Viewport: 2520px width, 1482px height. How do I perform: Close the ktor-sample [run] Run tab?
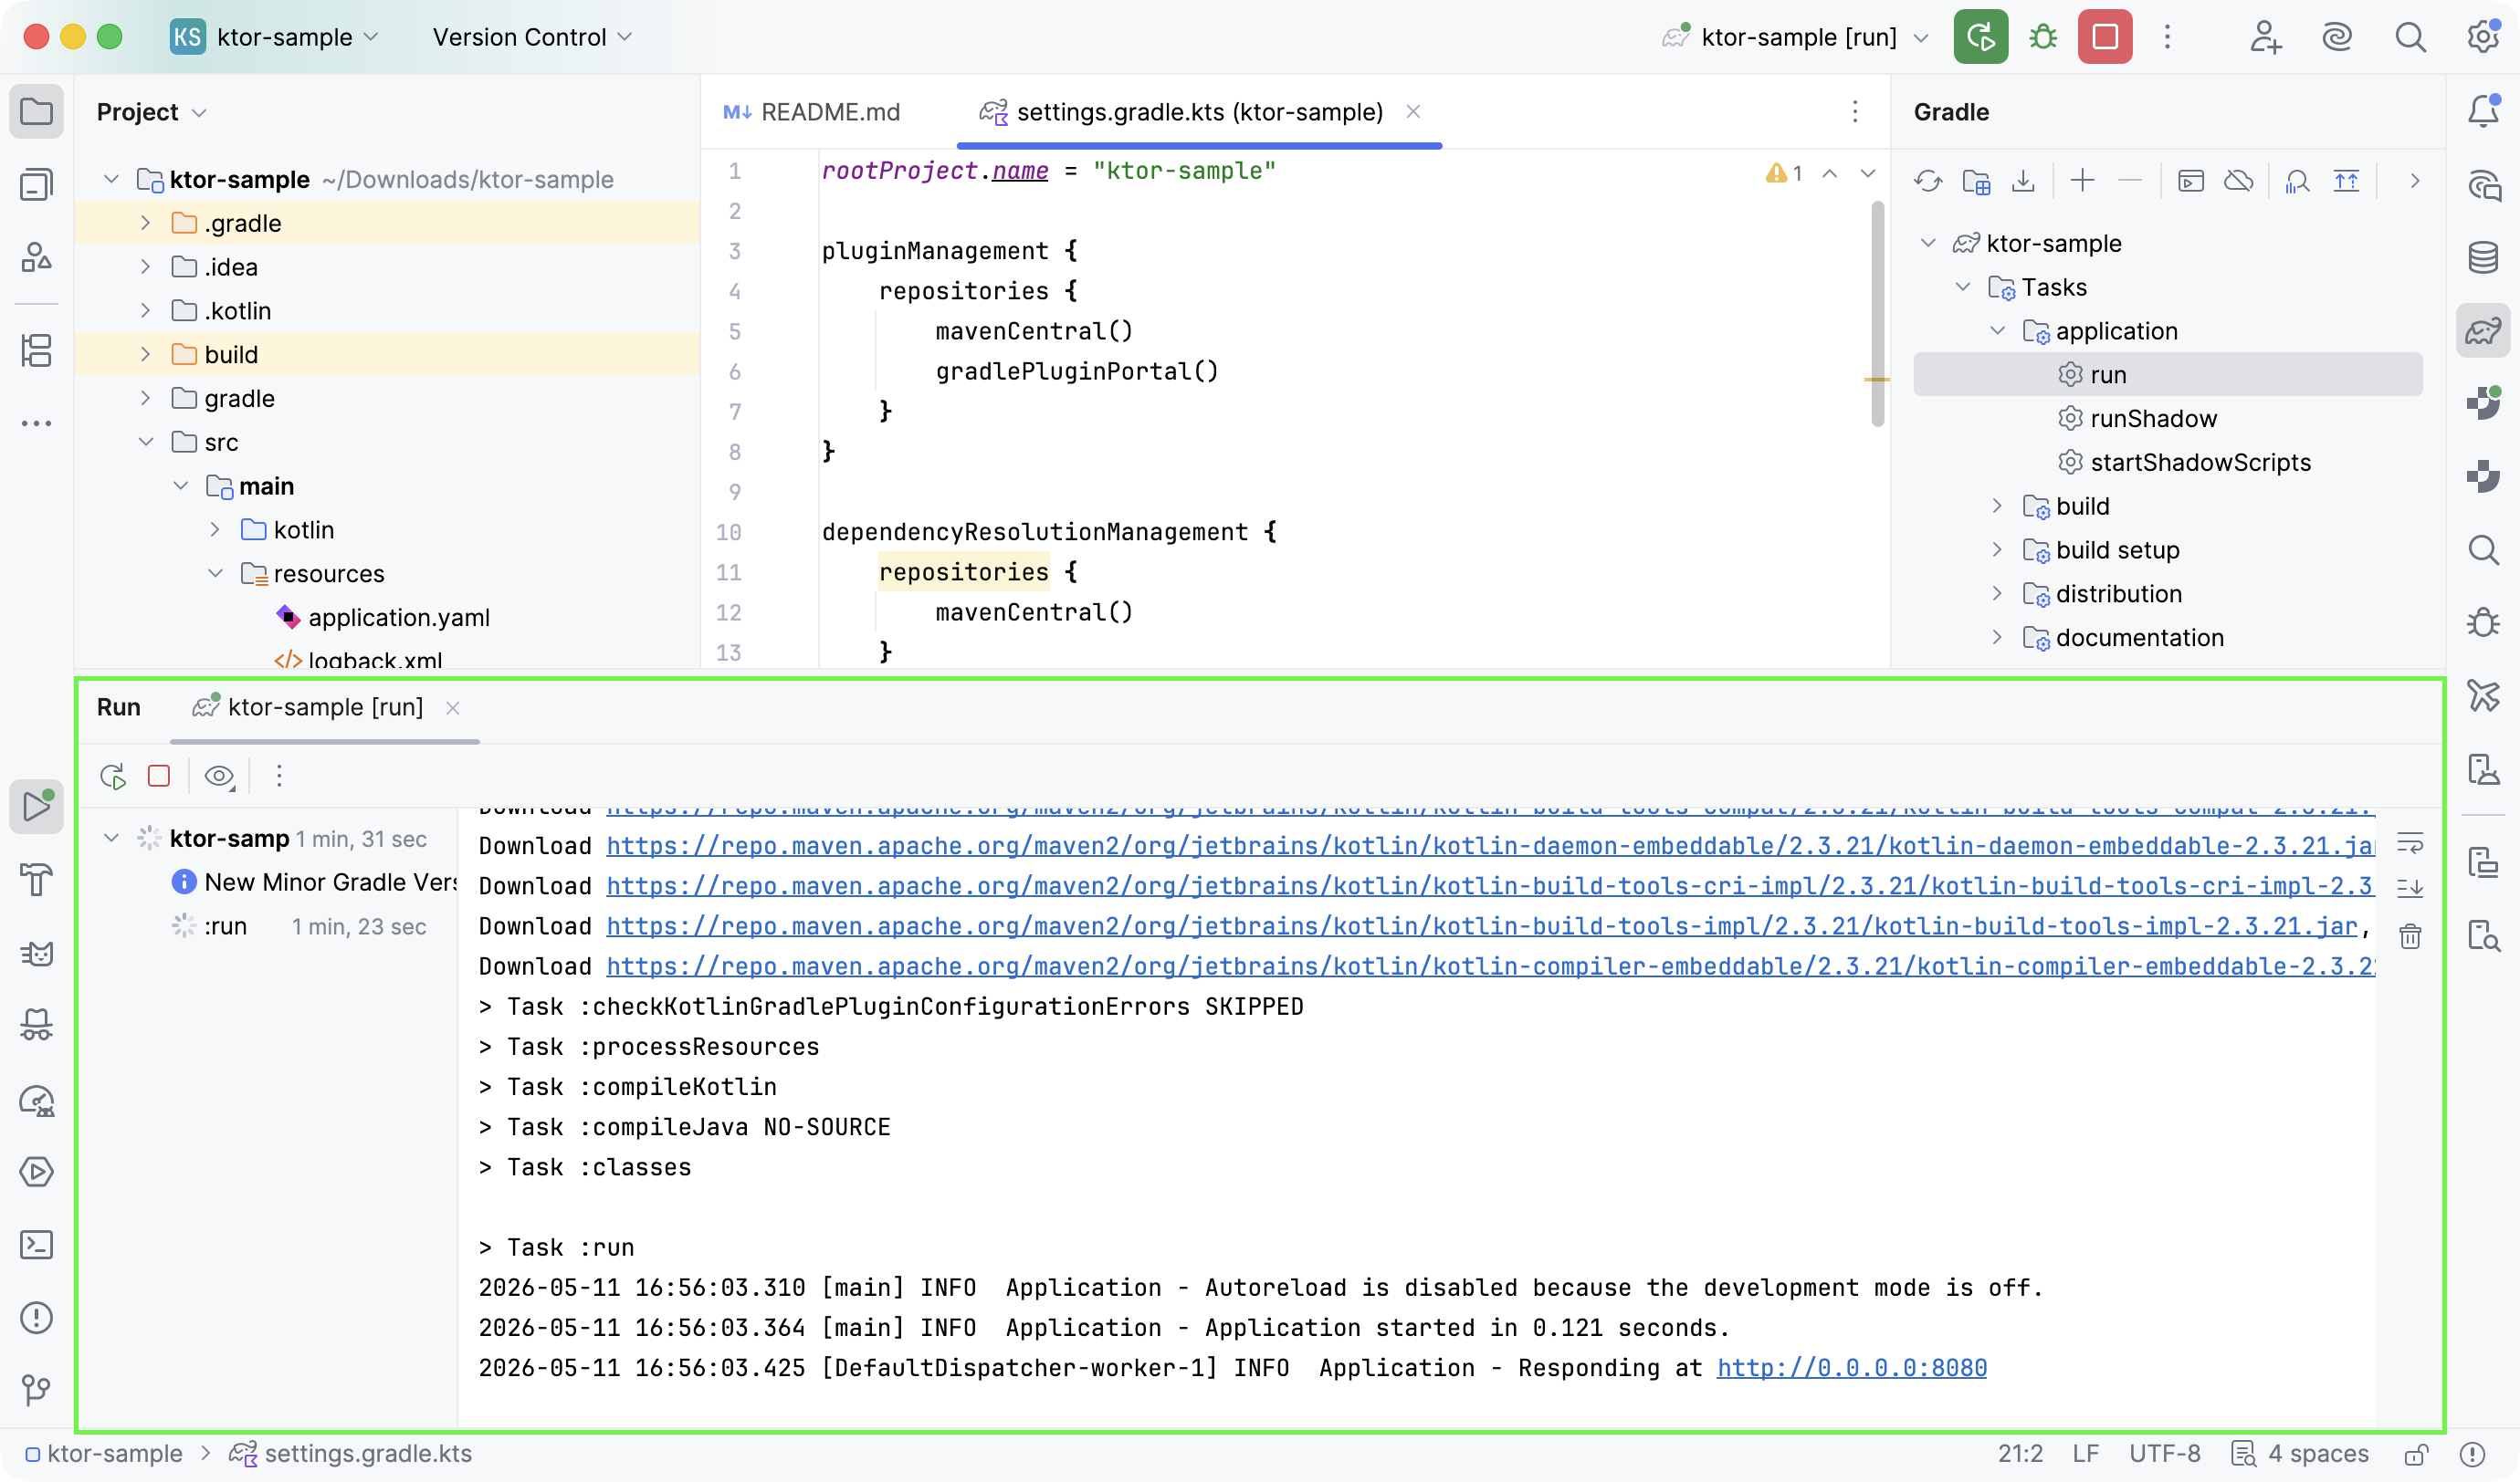[x=453, y=708]
